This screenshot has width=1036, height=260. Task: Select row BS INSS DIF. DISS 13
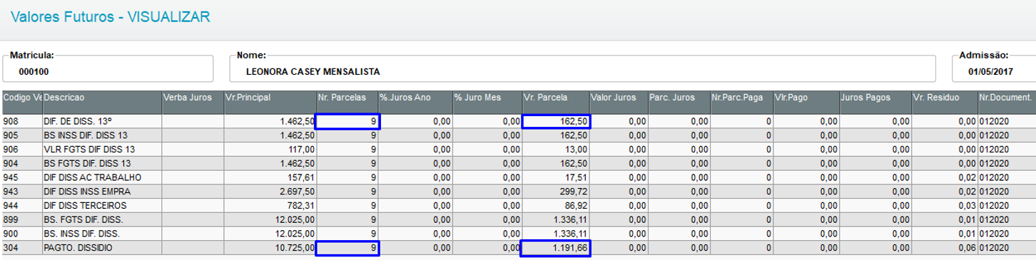pyautogui.click(x=518, y=135)
